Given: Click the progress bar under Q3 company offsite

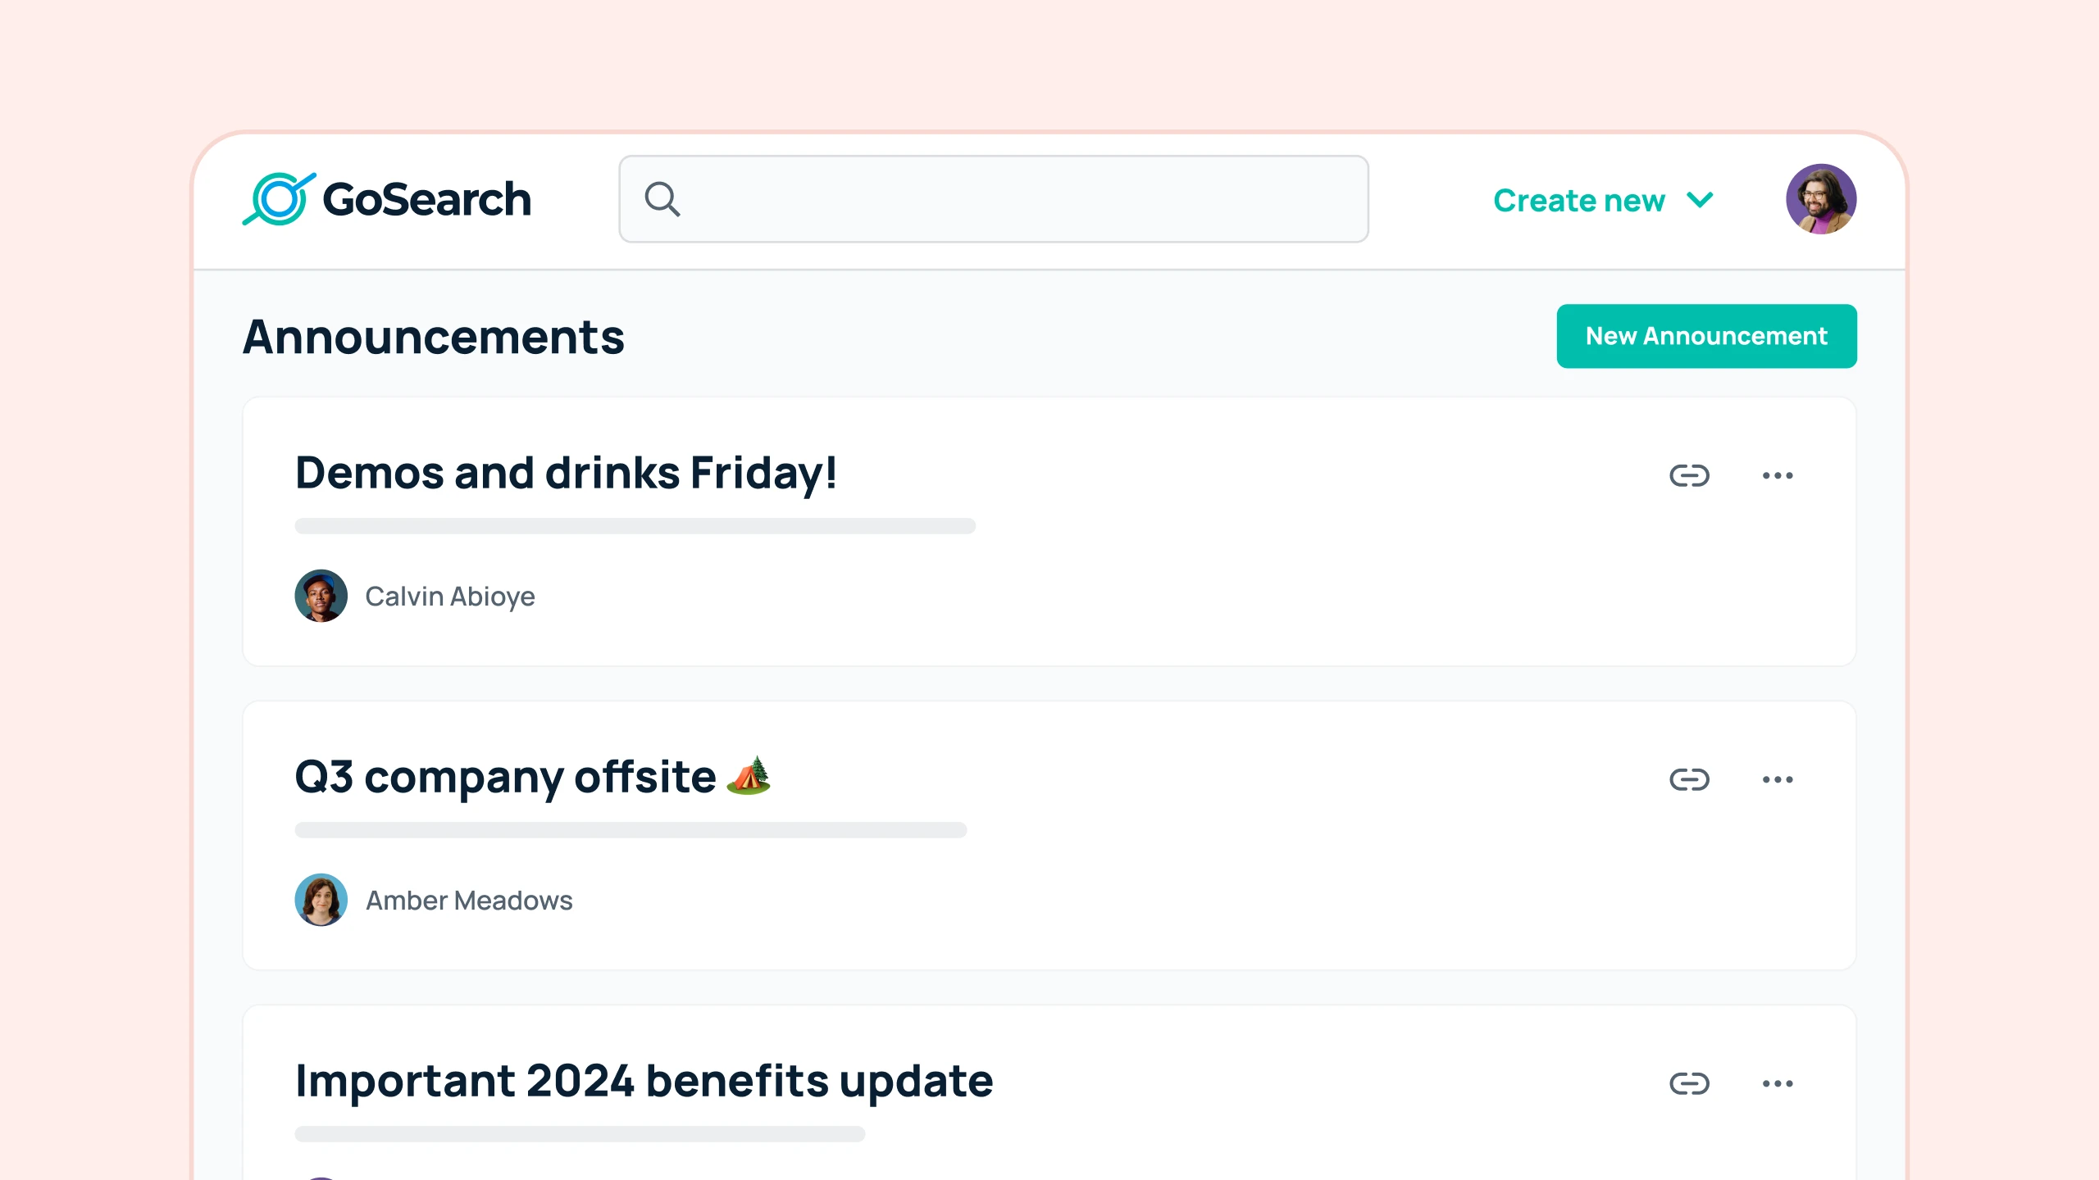Looking at the screenshot, I should click(x=631, y=830).
